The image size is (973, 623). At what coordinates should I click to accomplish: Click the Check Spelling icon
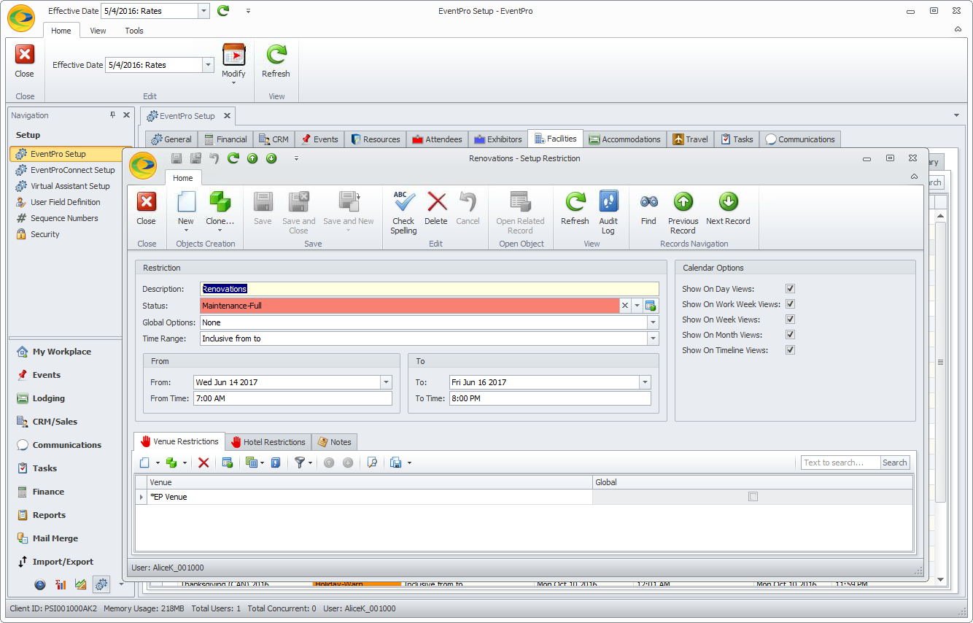click(x=403, y=202)
